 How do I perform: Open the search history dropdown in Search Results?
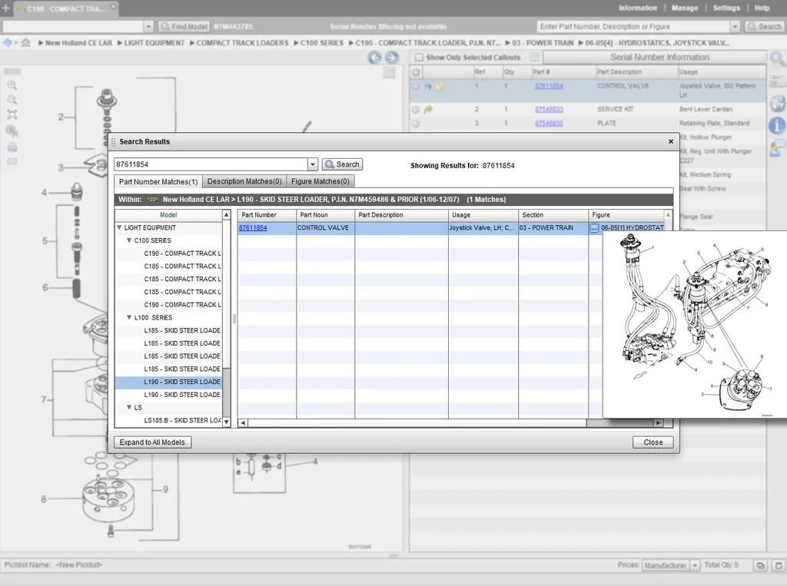(313, 164)
